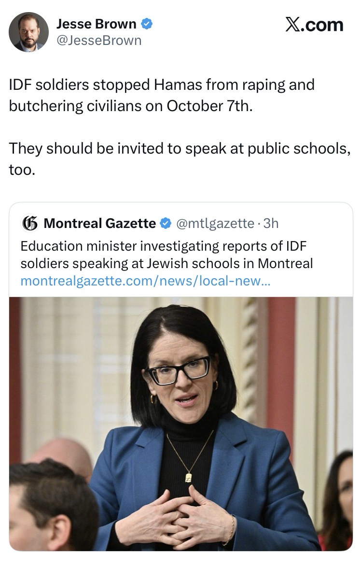The image size is (362, 568).
Task: Open the Montreal Gazette account name
Action: pos(99,223)
